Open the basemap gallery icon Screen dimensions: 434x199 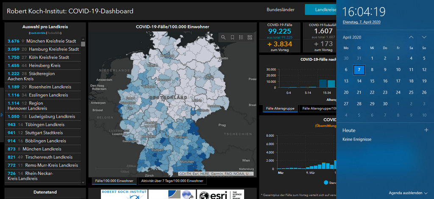click(x=250, y=37)
